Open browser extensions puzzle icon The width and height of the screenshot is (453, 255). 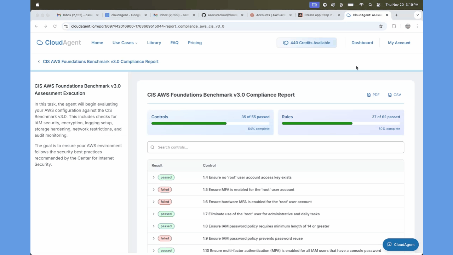[x=394, y=26]
